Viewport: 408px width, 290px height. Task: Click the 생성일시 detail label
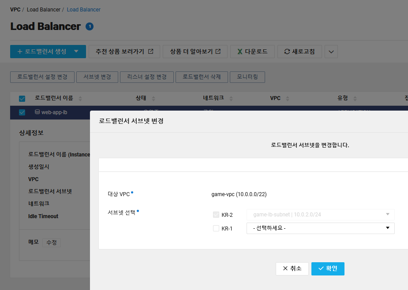click(39, 167)
